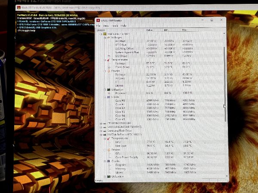Collapse the CPU Temperatures group

click(105, 60)
